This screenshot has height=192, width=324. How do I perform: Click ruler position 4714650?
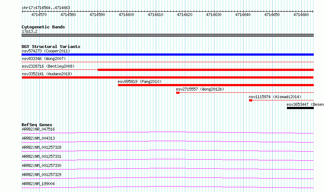click(x=272, y=15)
